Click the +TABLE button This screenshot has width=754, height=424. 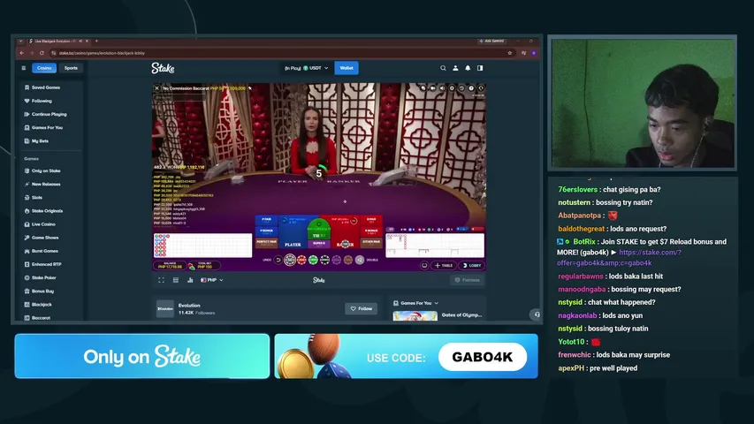[x=444, y=265]
